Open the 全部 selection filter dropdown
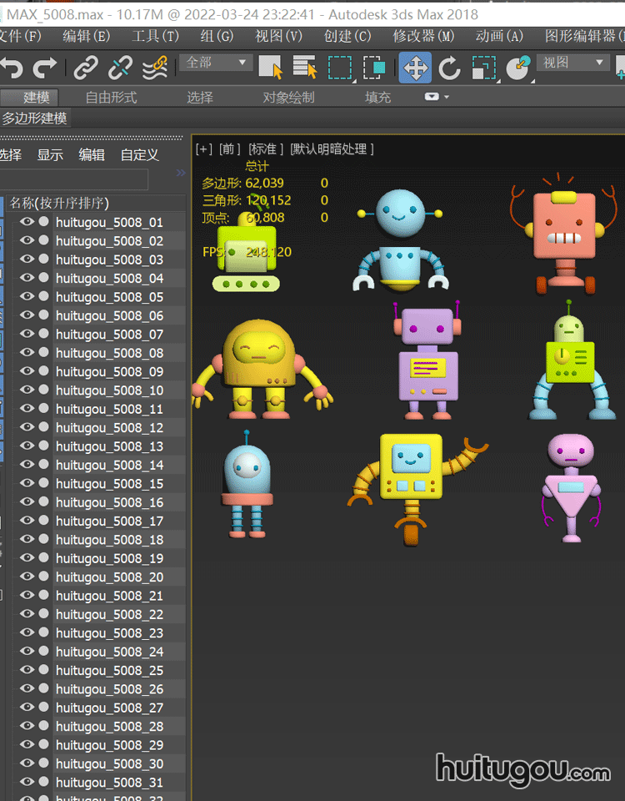The height and width of the screenshot is (801, 625). (215, 63)
